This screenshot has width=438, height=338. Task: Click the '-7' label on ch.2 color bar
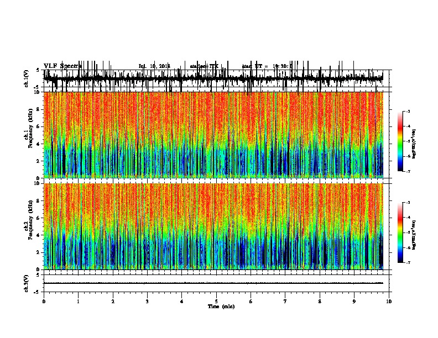tap(408, 262)
